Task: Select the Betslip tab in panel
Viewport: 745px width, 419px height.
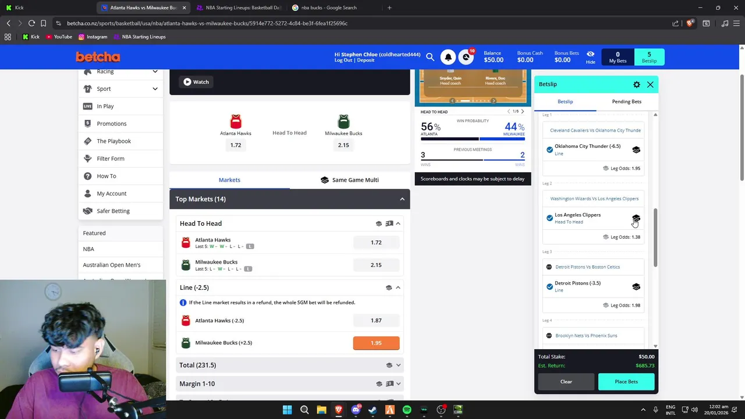Action: (565, 101)
